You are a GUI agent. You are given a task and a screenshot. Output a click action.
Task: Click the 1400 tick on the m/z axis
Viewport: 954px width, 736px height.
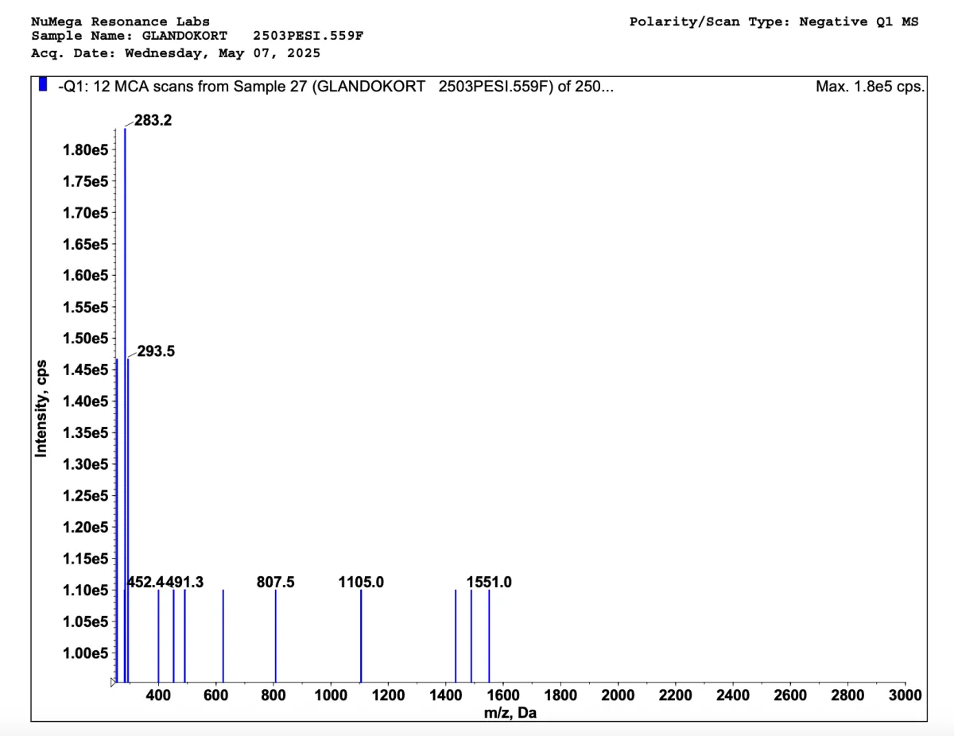tap(445, 695)
